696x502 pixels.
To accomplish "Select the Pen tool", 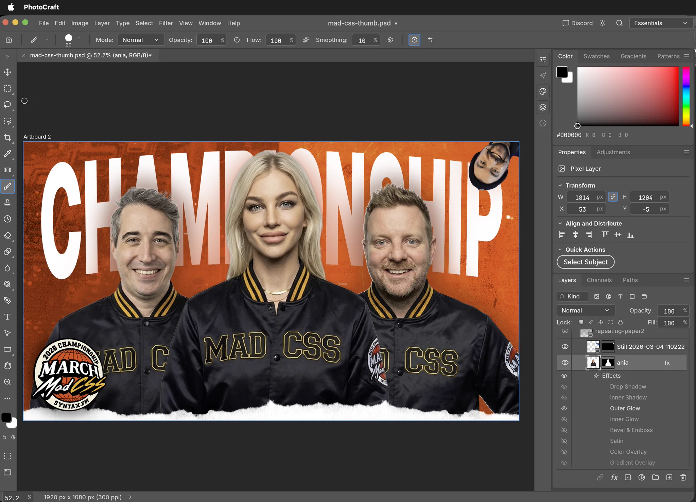I will pyautogui.click(x=7, y=300).
